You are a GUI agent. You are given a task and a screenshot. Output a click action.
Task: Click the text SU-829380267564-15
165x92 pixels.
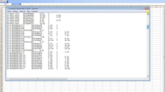16,62
